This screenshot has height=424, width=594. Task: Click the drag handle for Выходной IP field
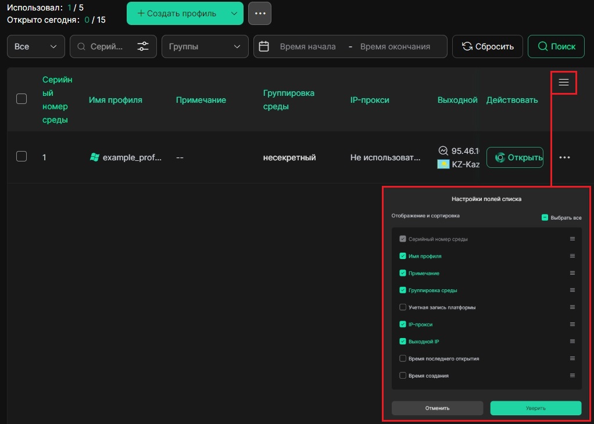(572, 341)
